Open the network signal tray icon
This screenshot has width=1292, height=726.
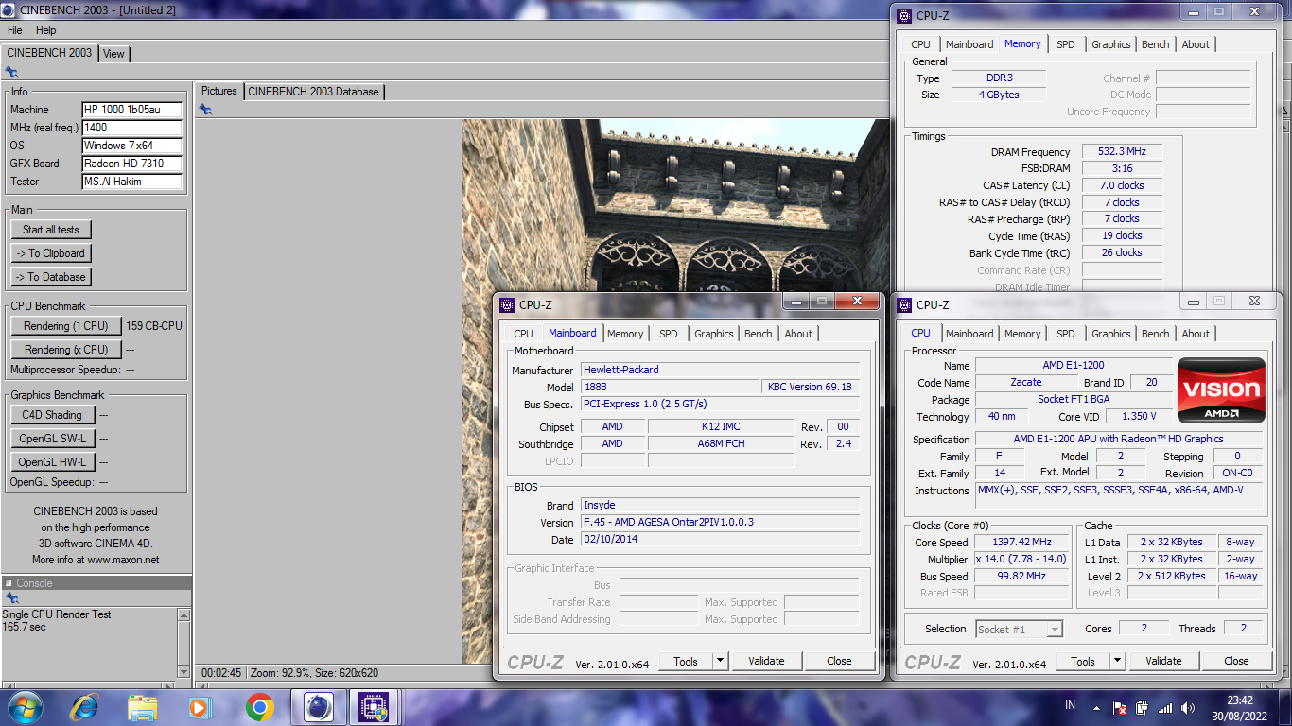pos(1165,707)
